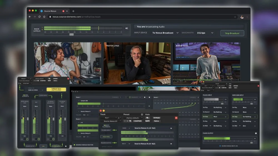
Task: Click the browser address bar URL
Action: [76, 17]
